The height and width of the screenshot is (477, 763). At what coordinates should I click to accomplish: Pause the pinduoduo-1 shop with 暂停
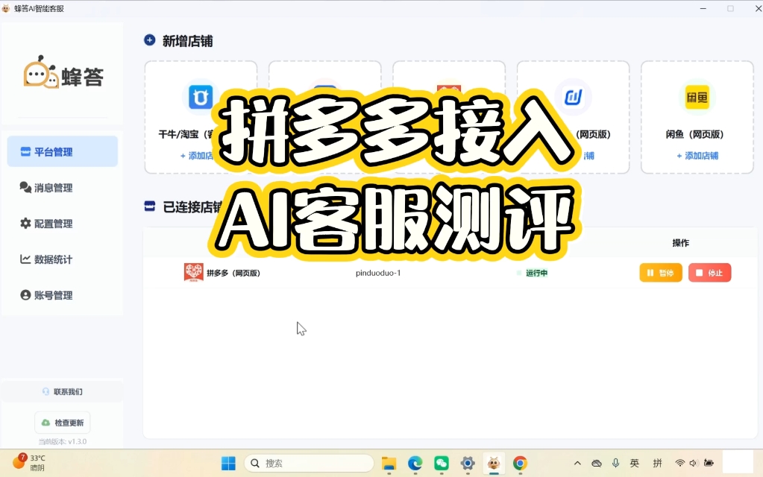click(x=661, y=273)
